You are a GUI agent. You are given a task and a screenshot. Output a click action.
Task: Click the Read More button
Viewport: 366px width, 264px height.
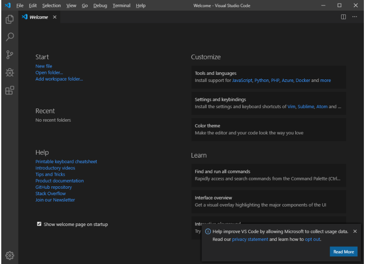(x=343, y=252)
